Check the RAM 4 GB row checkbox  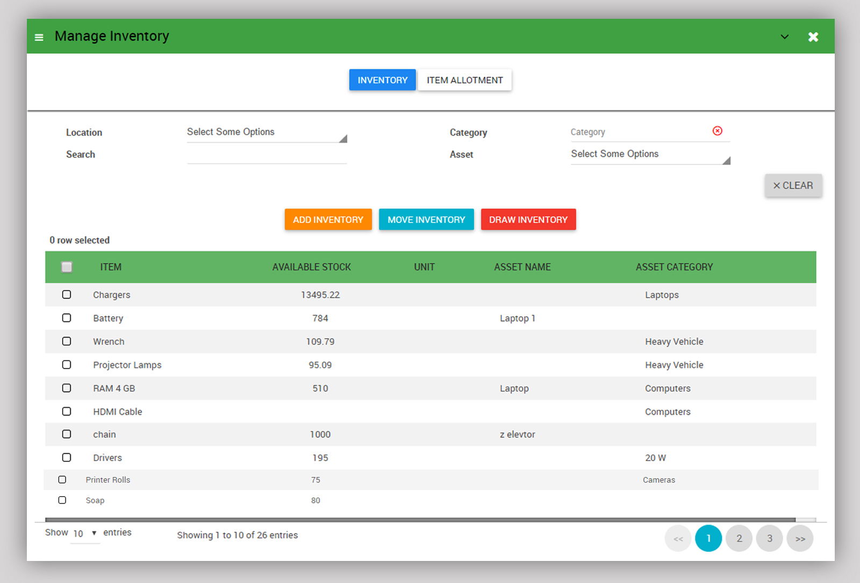[67, 388]
